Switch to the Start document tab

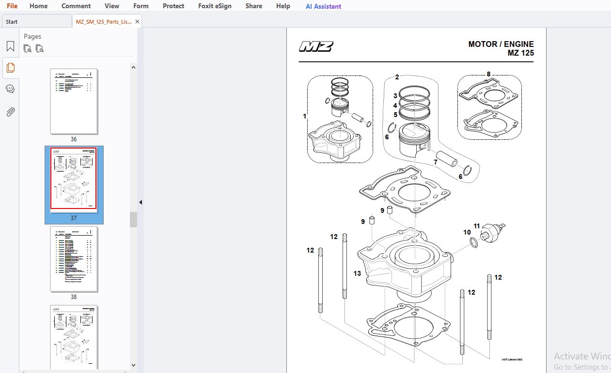[36, 21]
